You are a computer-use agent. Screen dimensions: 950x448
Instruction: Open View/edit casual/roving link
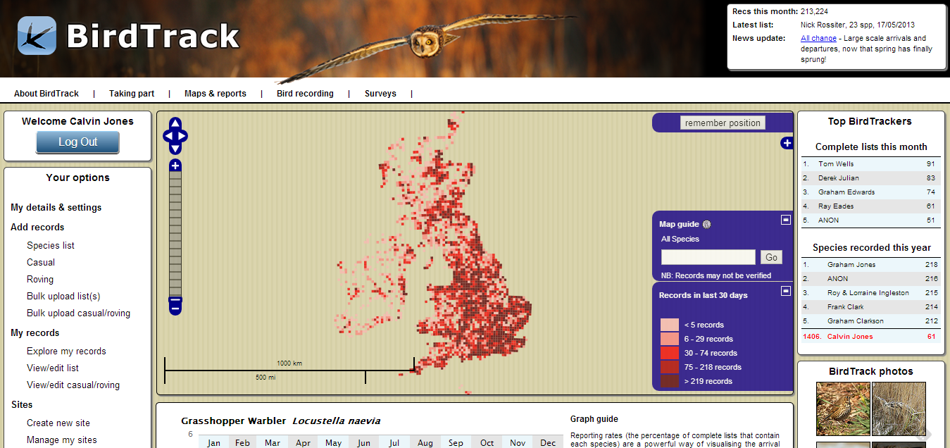coord(73,385)
